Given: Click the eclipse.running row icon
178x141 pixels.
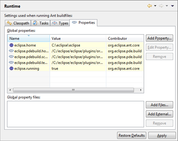Looking at the screenshot, I should pyautogui.click(x=11, y=69).
